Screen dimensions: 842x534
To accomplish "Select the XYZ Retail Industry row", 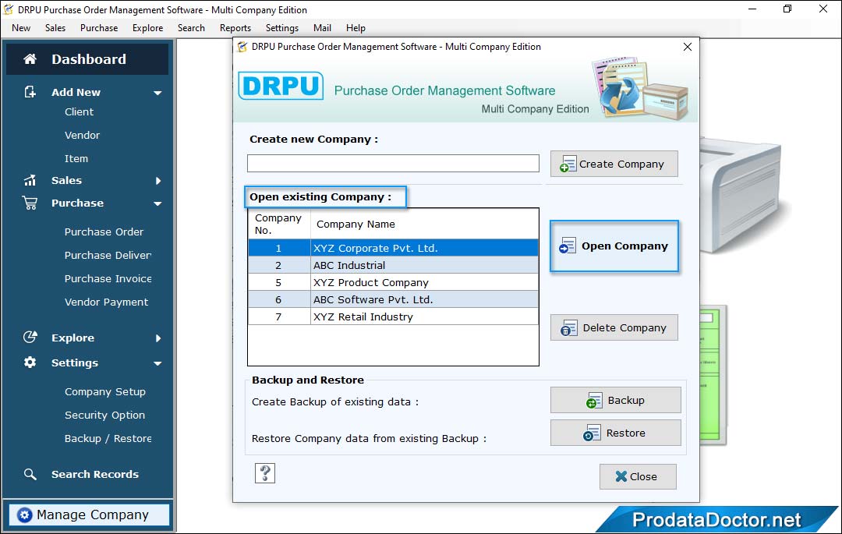I will tap(393, 317).
